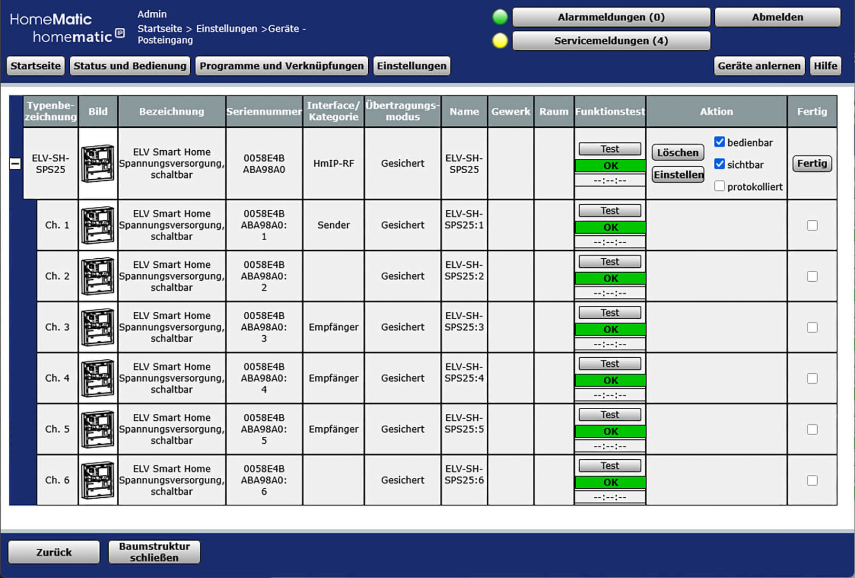The image size is (855, 578).
Task: Open the Einstellungen menu
Action: click(411, 66)
